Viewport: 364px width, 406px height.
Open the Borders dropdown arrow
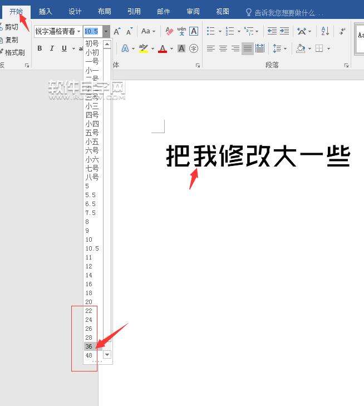point(328,48)
